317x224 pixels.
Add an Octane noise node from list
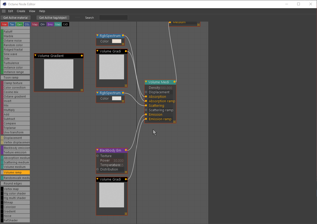[x=15, y=41]
